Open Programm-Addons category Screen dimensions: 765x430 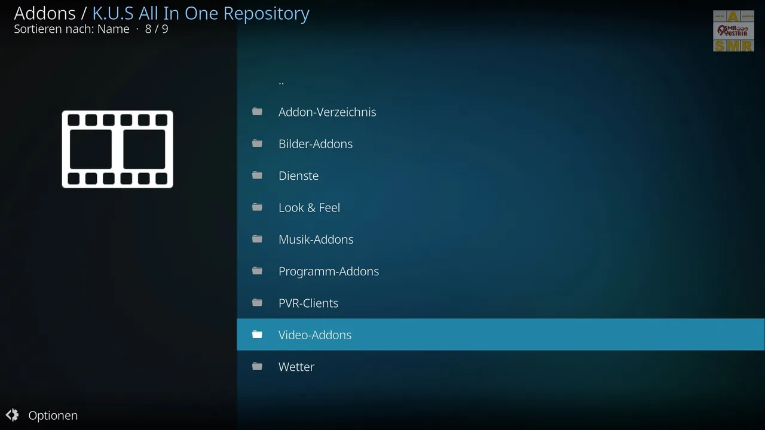[x=501, y=271]
